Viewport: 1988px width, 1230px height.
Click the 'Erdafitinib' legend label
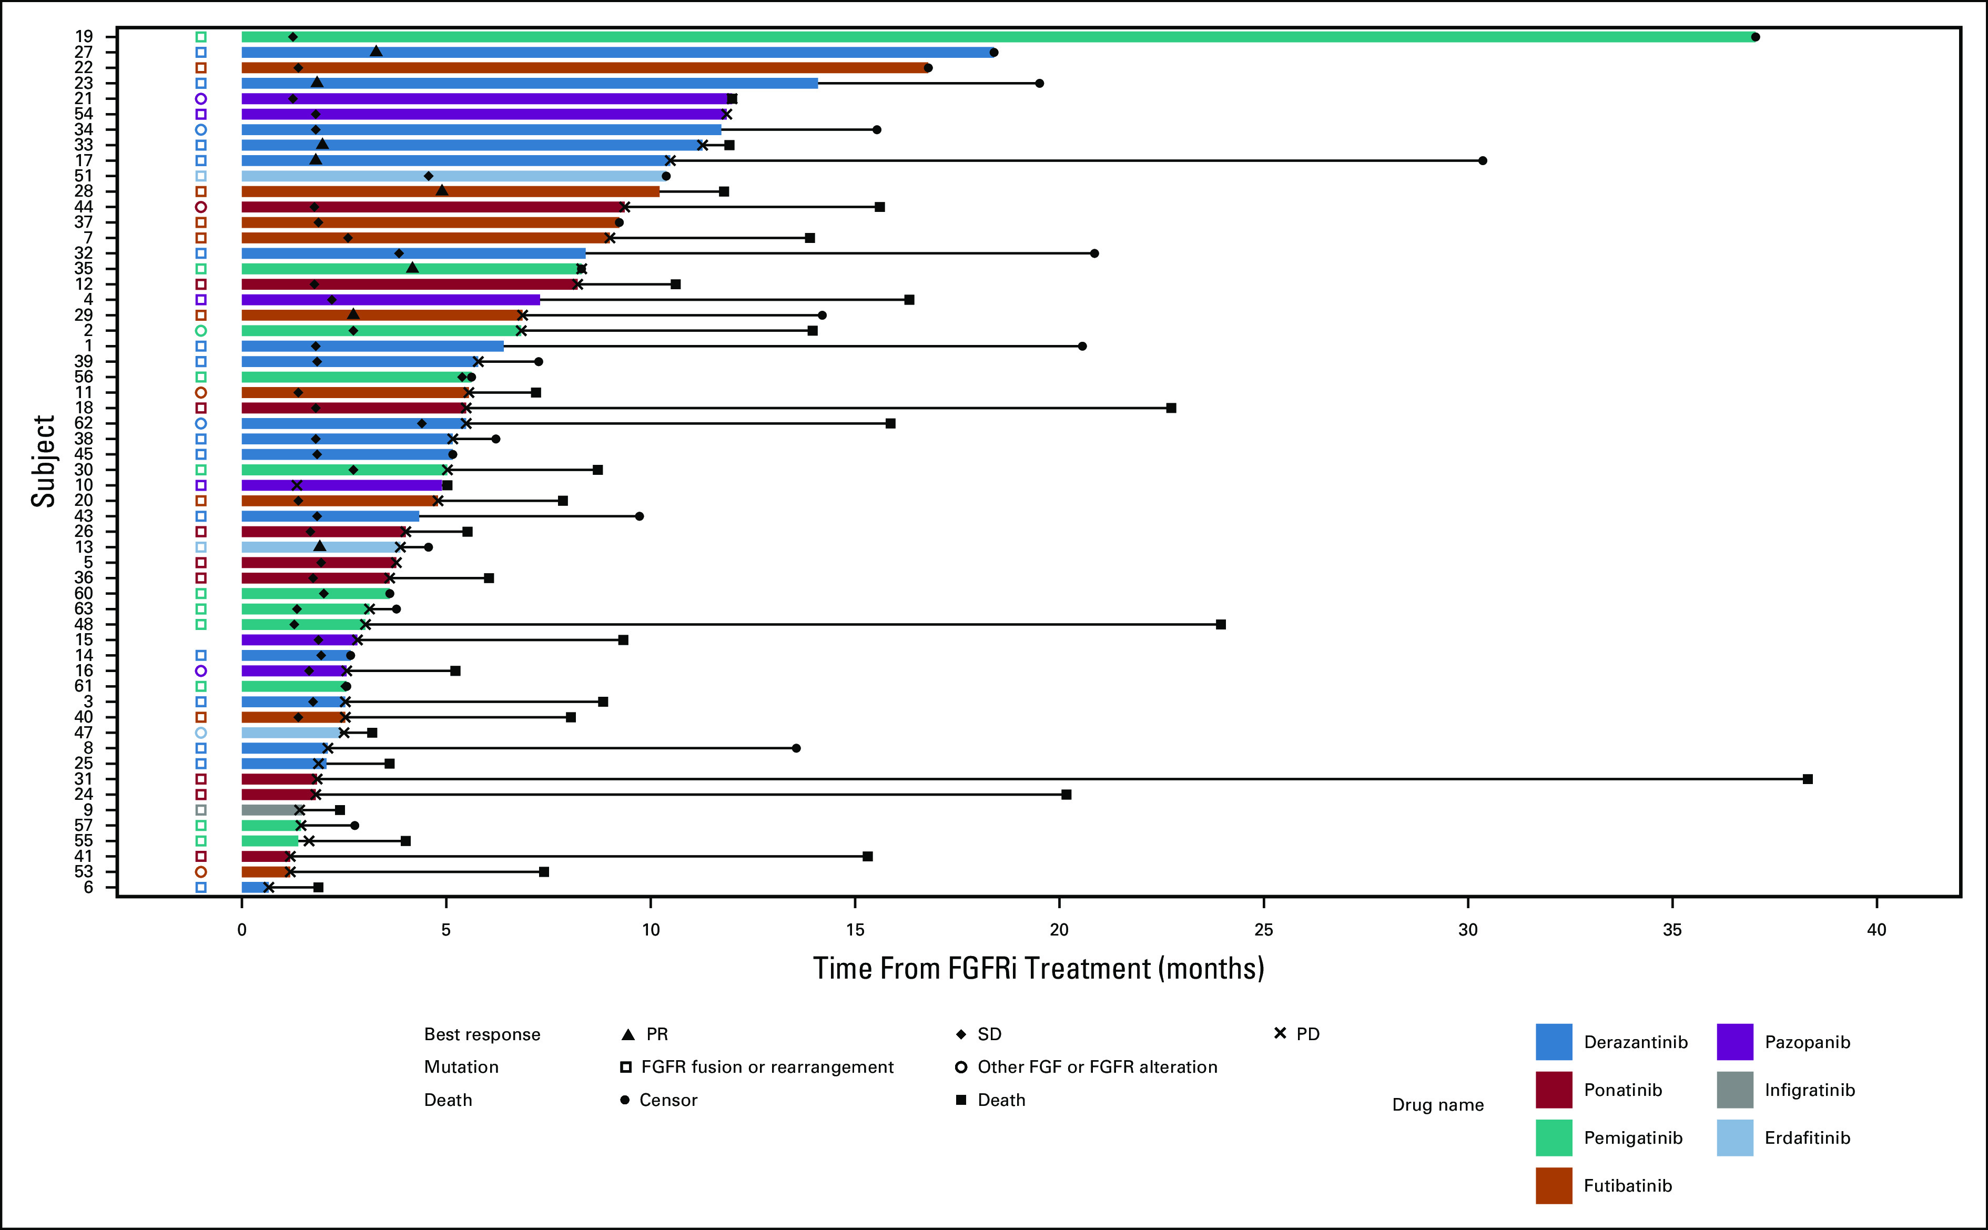pos(1808,1138)
